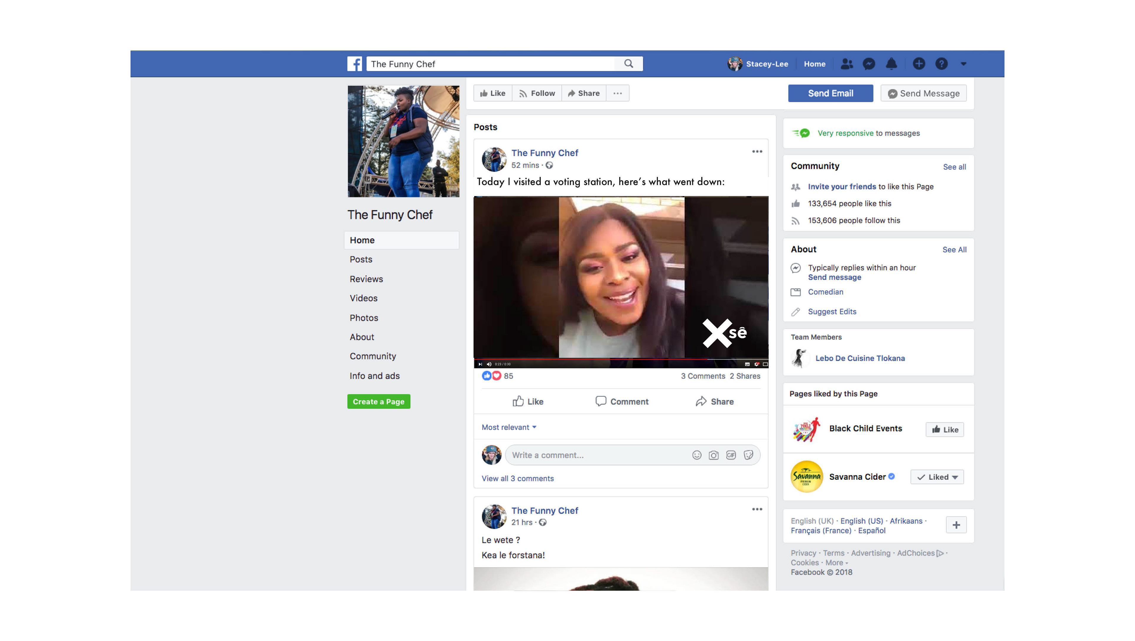Click the Send Email button

(x=831, y=93)
